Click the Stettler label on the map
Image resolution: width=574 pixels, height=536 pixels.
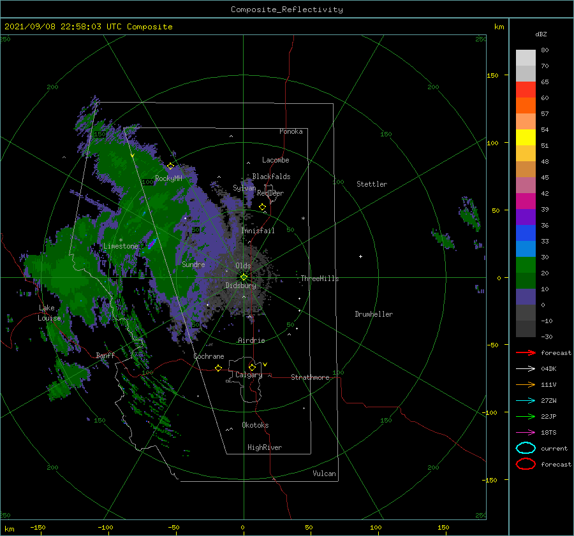372,184
